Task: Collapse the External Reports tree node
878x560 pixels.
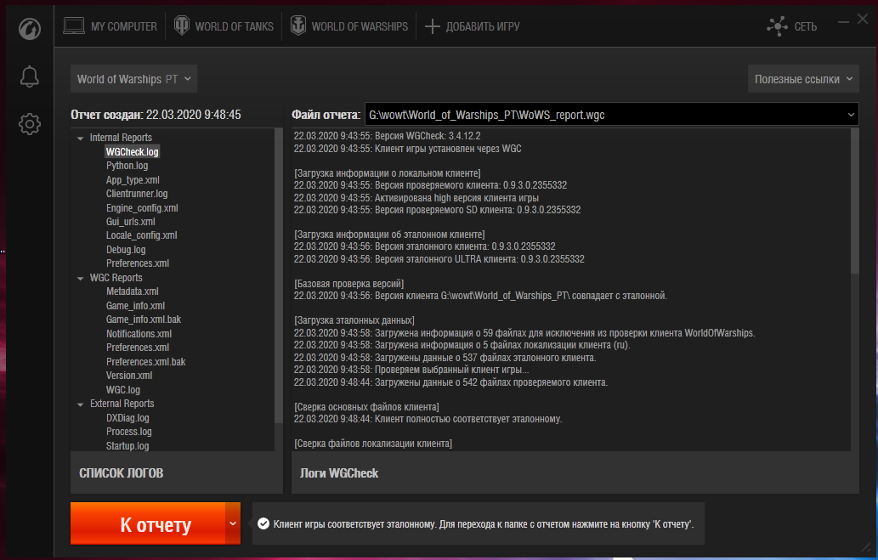Action: 81,404
